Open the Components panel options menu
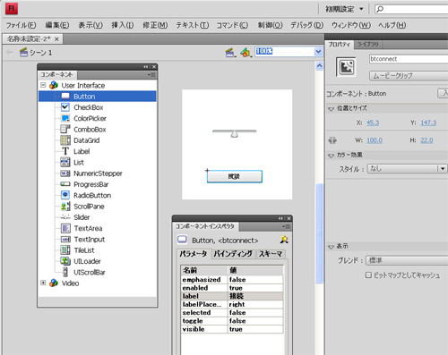 point(151,75)
